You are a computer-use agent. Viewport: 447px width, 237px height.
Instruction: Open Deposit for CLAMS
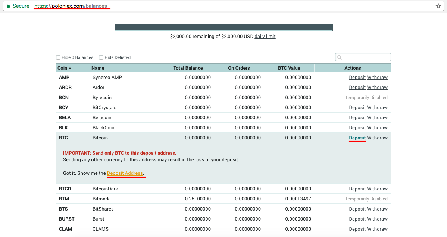[357, 229]
